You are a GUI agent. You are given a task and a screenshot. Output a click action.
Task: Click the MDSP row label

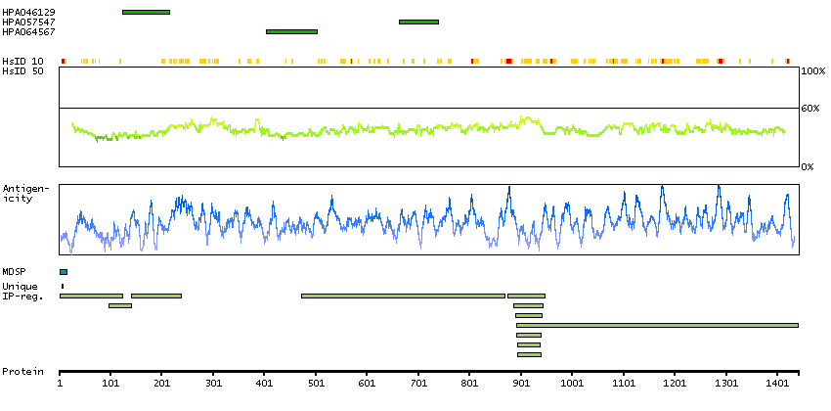click(14, 272)
